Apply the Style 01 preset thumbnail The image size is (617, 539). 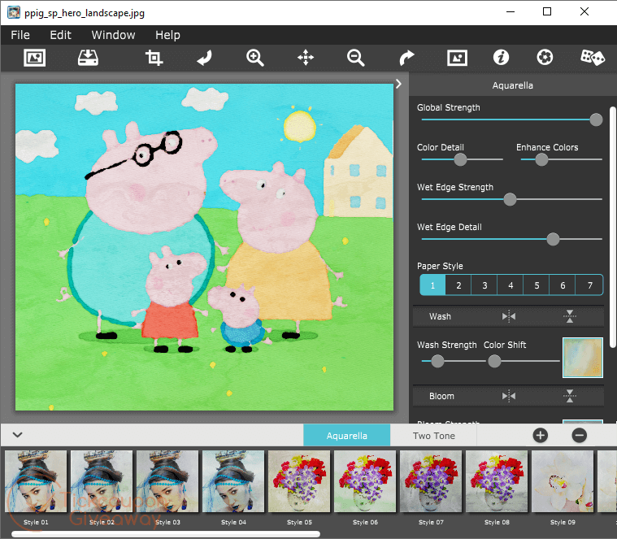36,481
